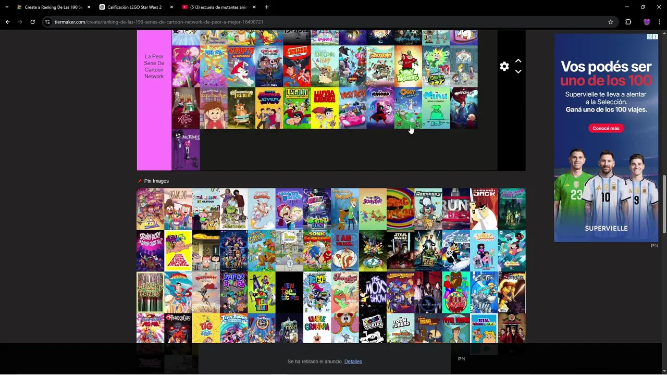Select the Legion of Super Heroes thumbnail
The image size is (667, 375).
(297, 108)
